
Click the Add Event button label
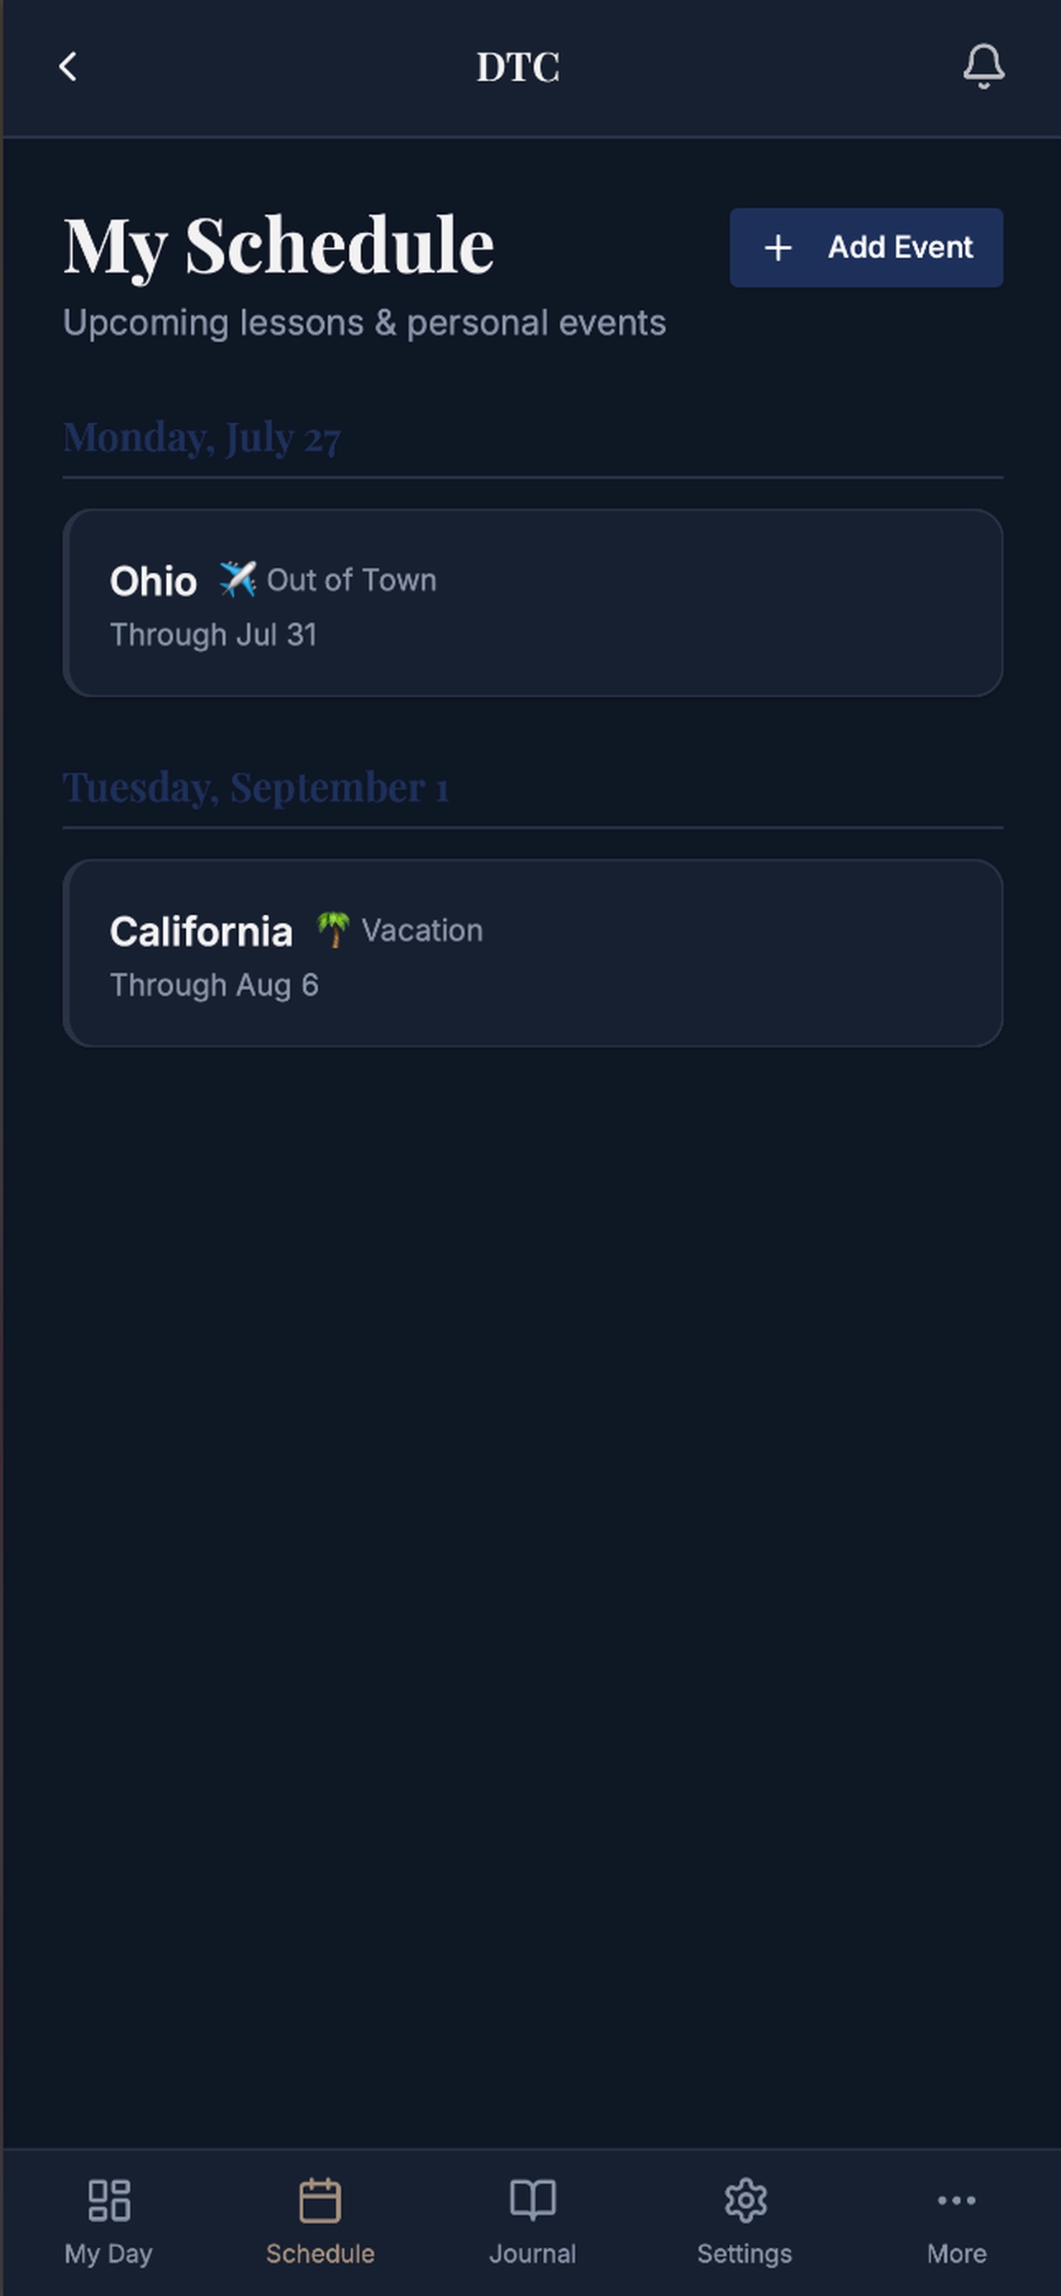point(900,248)
